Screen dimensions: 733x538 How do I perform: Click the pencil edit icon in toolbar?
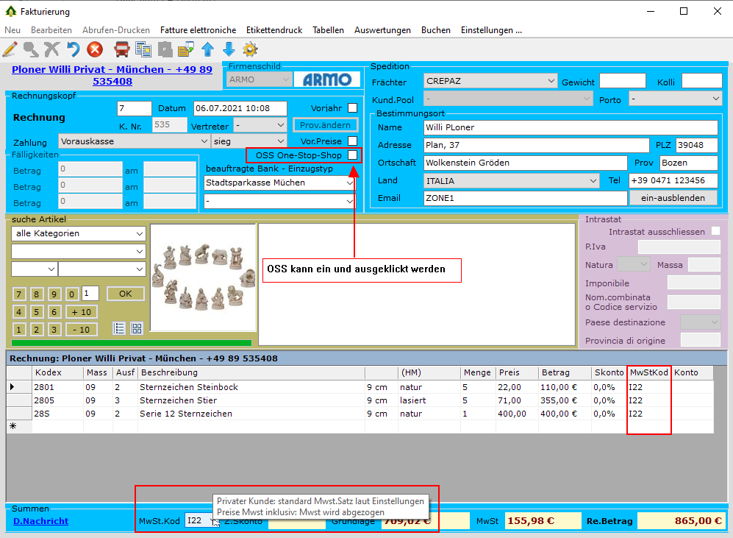click(x=10, y=49)
